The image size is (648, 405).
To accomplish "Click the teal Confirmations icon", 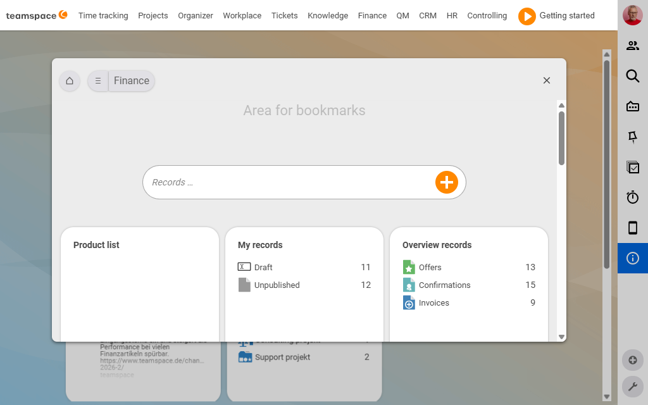I will [409, 285].
